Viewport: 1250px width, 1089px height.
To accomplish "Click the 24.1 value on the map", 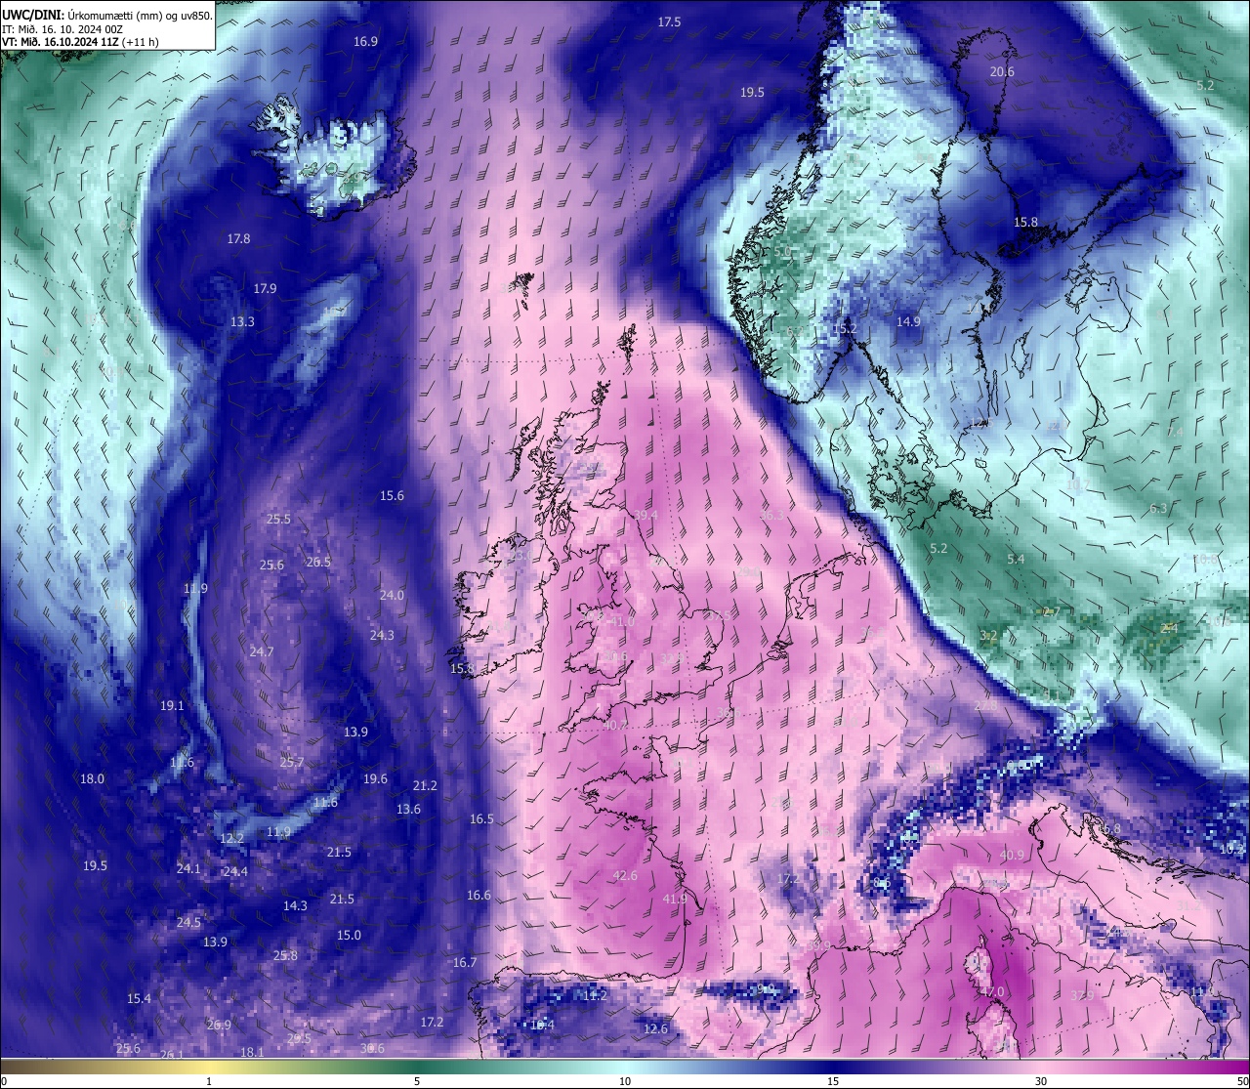I will point(188,869).
